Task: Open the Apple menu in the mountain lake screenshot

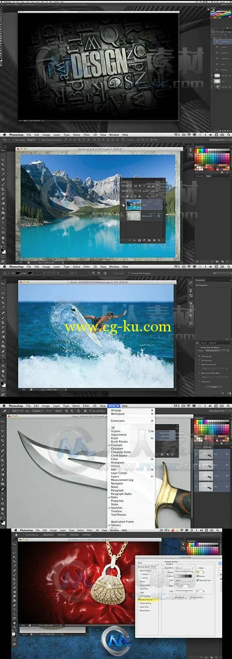Action: tap(4, 135)
